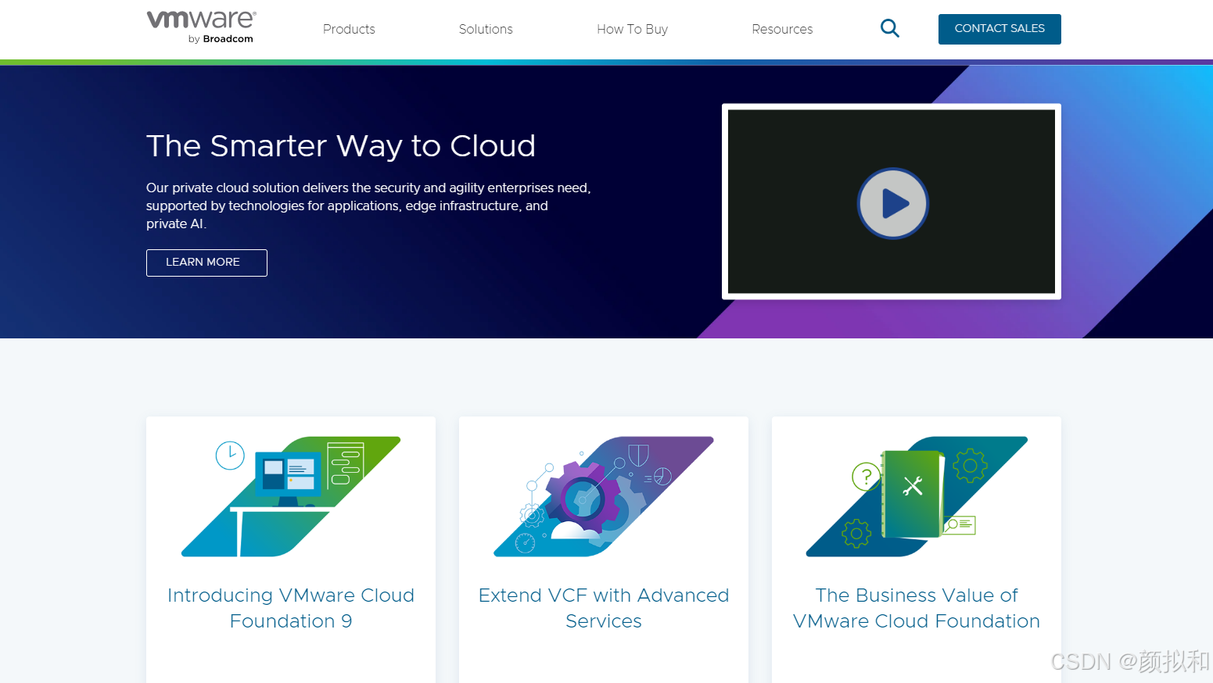
Task: Open Introducing VMware Cloud Foundation 9 link
Action: (291, 608)
